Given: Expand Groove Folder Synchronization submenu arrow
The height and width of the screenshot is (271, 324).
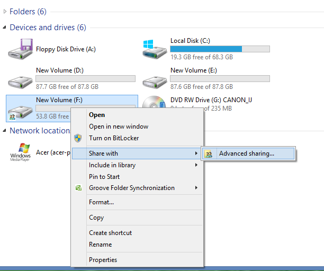Looking at the screenshot, I should (x=196, y=187).
